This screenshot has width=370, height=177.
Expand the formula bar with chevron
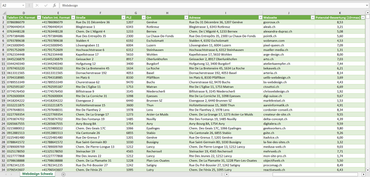367,5
